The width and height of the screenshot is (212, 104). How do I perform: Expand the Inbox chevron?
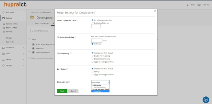(x=23, y=54)
